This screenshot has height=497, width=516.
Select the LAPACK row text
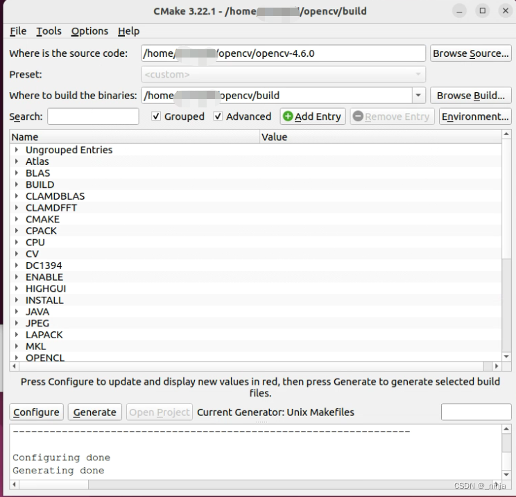point(44,335)
